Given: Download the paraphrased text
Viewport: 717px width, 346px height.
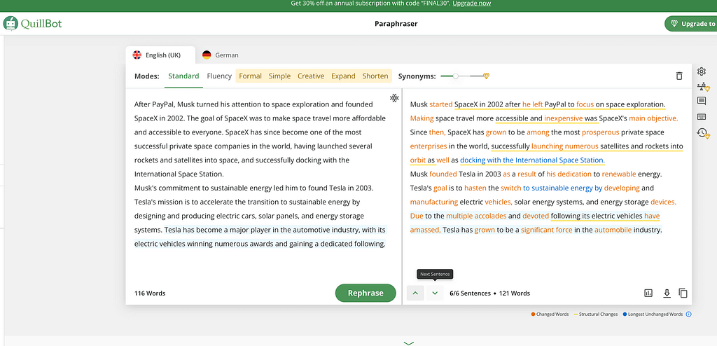Looking at the screenshot, I should (x=667, y=293).
